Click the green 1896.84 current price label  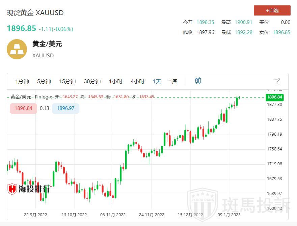[x=274, y=97]
